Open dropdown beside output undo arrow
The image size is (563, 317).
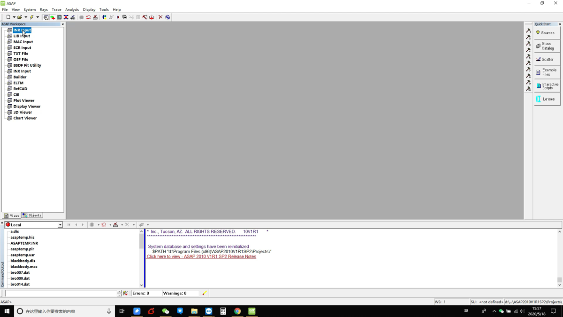coord(110,225)
